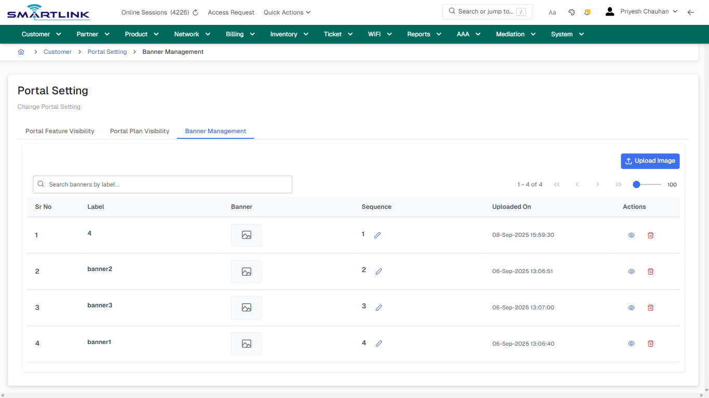The height and width of the screenshot is (398, 709).
Task: Navigate home using the breadcrumb house icon
Action: (x=21, y=52)
